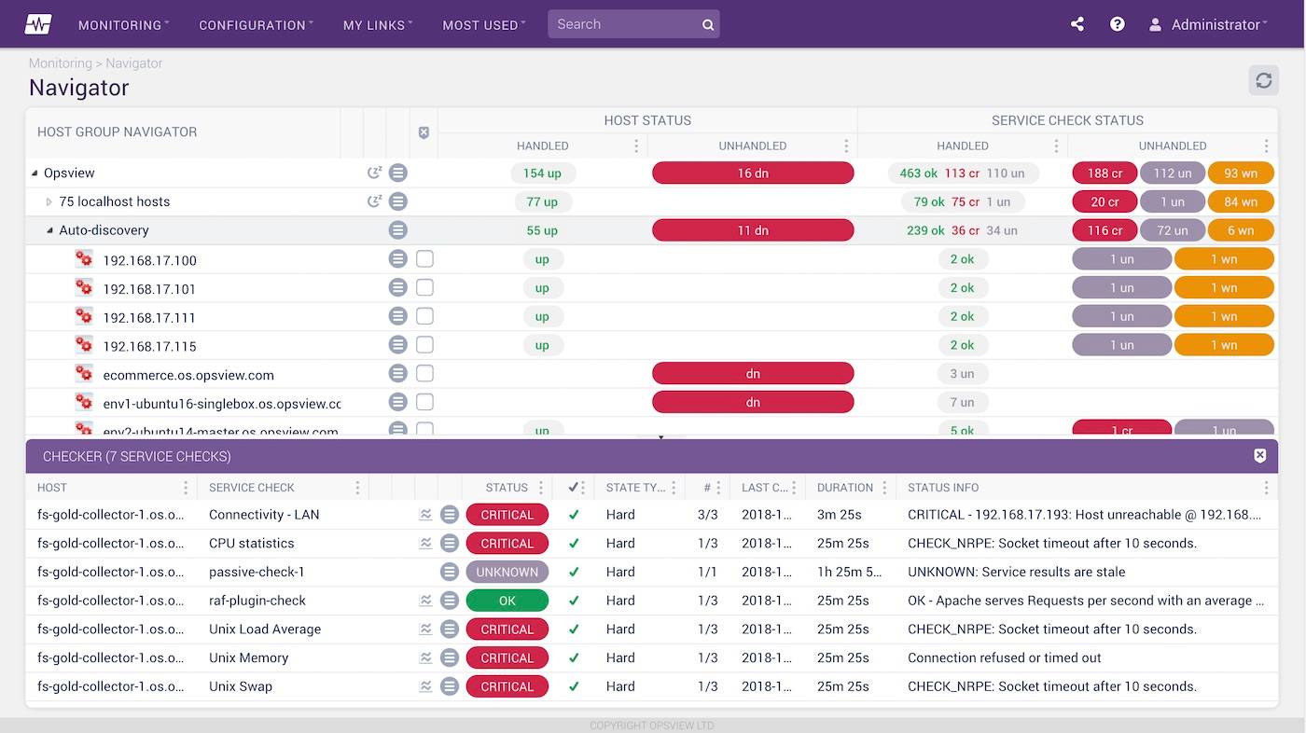
Task: View the performance graph for Unix Load Average
Action: click(x=425, y=629)
